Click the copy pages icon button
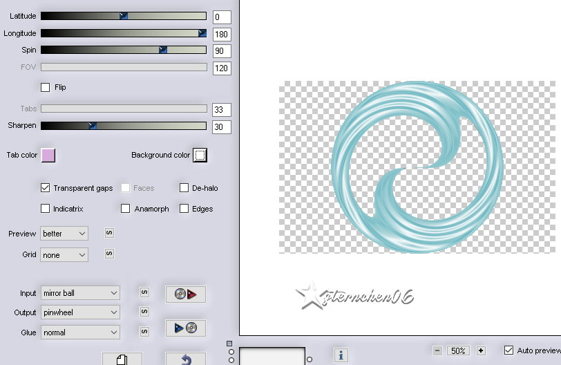561x365 pixels. coord(122,359)
